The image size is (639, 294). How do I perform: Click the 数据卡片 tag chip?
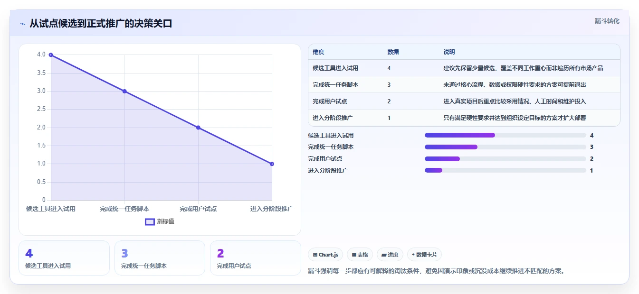click(424, 255)
